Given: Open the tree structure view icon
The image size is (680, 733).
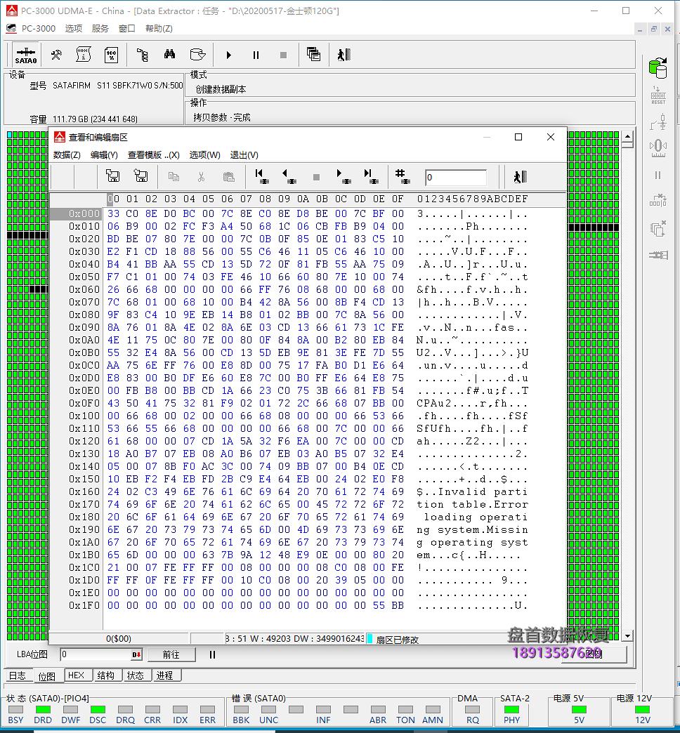Looking at the screenshot, I should point(142,55).
